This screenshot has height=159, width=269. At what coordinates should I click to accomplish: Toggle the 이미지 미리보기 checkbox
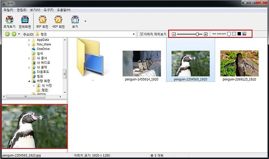[141, 34]
